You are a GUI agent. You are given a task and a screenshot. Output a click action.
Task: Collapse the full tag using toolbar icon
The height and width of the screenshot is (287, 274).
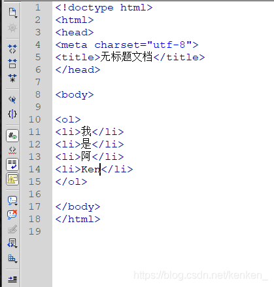(12, 48)
